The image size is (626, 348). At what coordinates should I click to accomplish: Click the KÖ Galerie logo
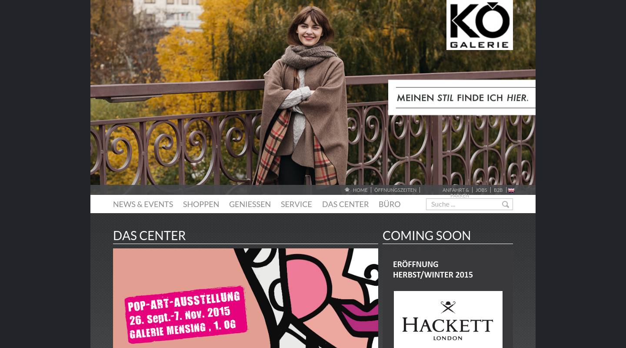(479, 25)
